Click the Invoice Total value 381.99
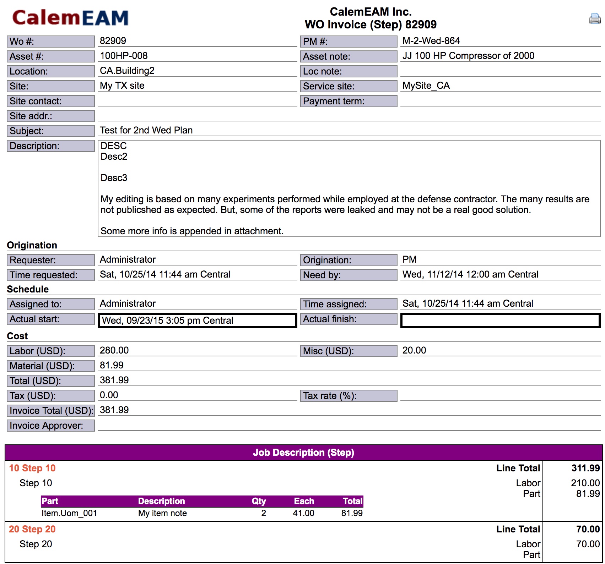The image size is (605, 564). pos(114,410)
